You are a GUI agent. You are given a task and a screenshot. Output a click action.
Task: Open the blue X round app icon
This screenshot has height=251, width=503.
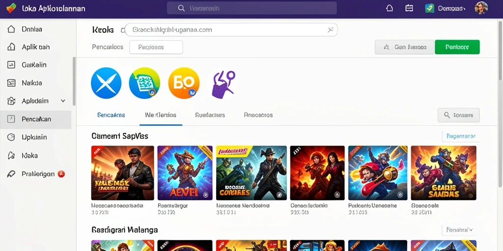106,83
